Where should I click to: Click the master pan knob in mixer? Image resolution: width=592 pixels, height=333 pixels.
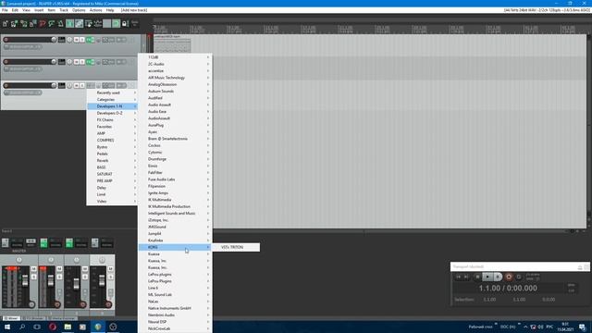pos(18,260)
